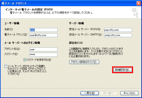Click the パスワード input field

43,55
